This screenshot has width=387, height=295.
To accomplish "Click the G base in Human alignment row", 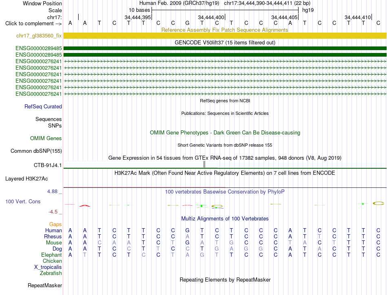I will [187, 230].
